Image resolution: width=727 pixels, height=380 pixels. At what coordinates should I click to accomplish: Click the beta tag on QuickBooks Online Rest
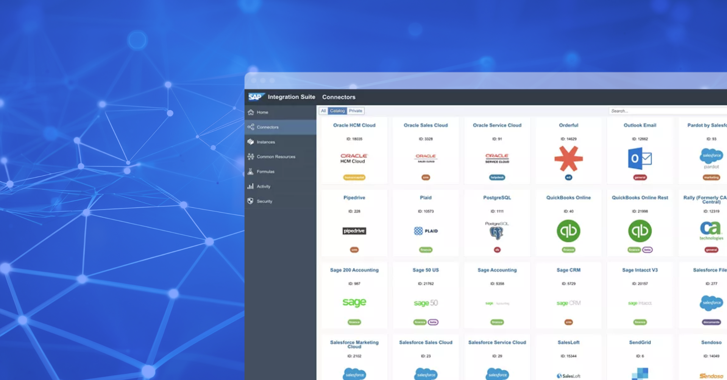point(647,250)
